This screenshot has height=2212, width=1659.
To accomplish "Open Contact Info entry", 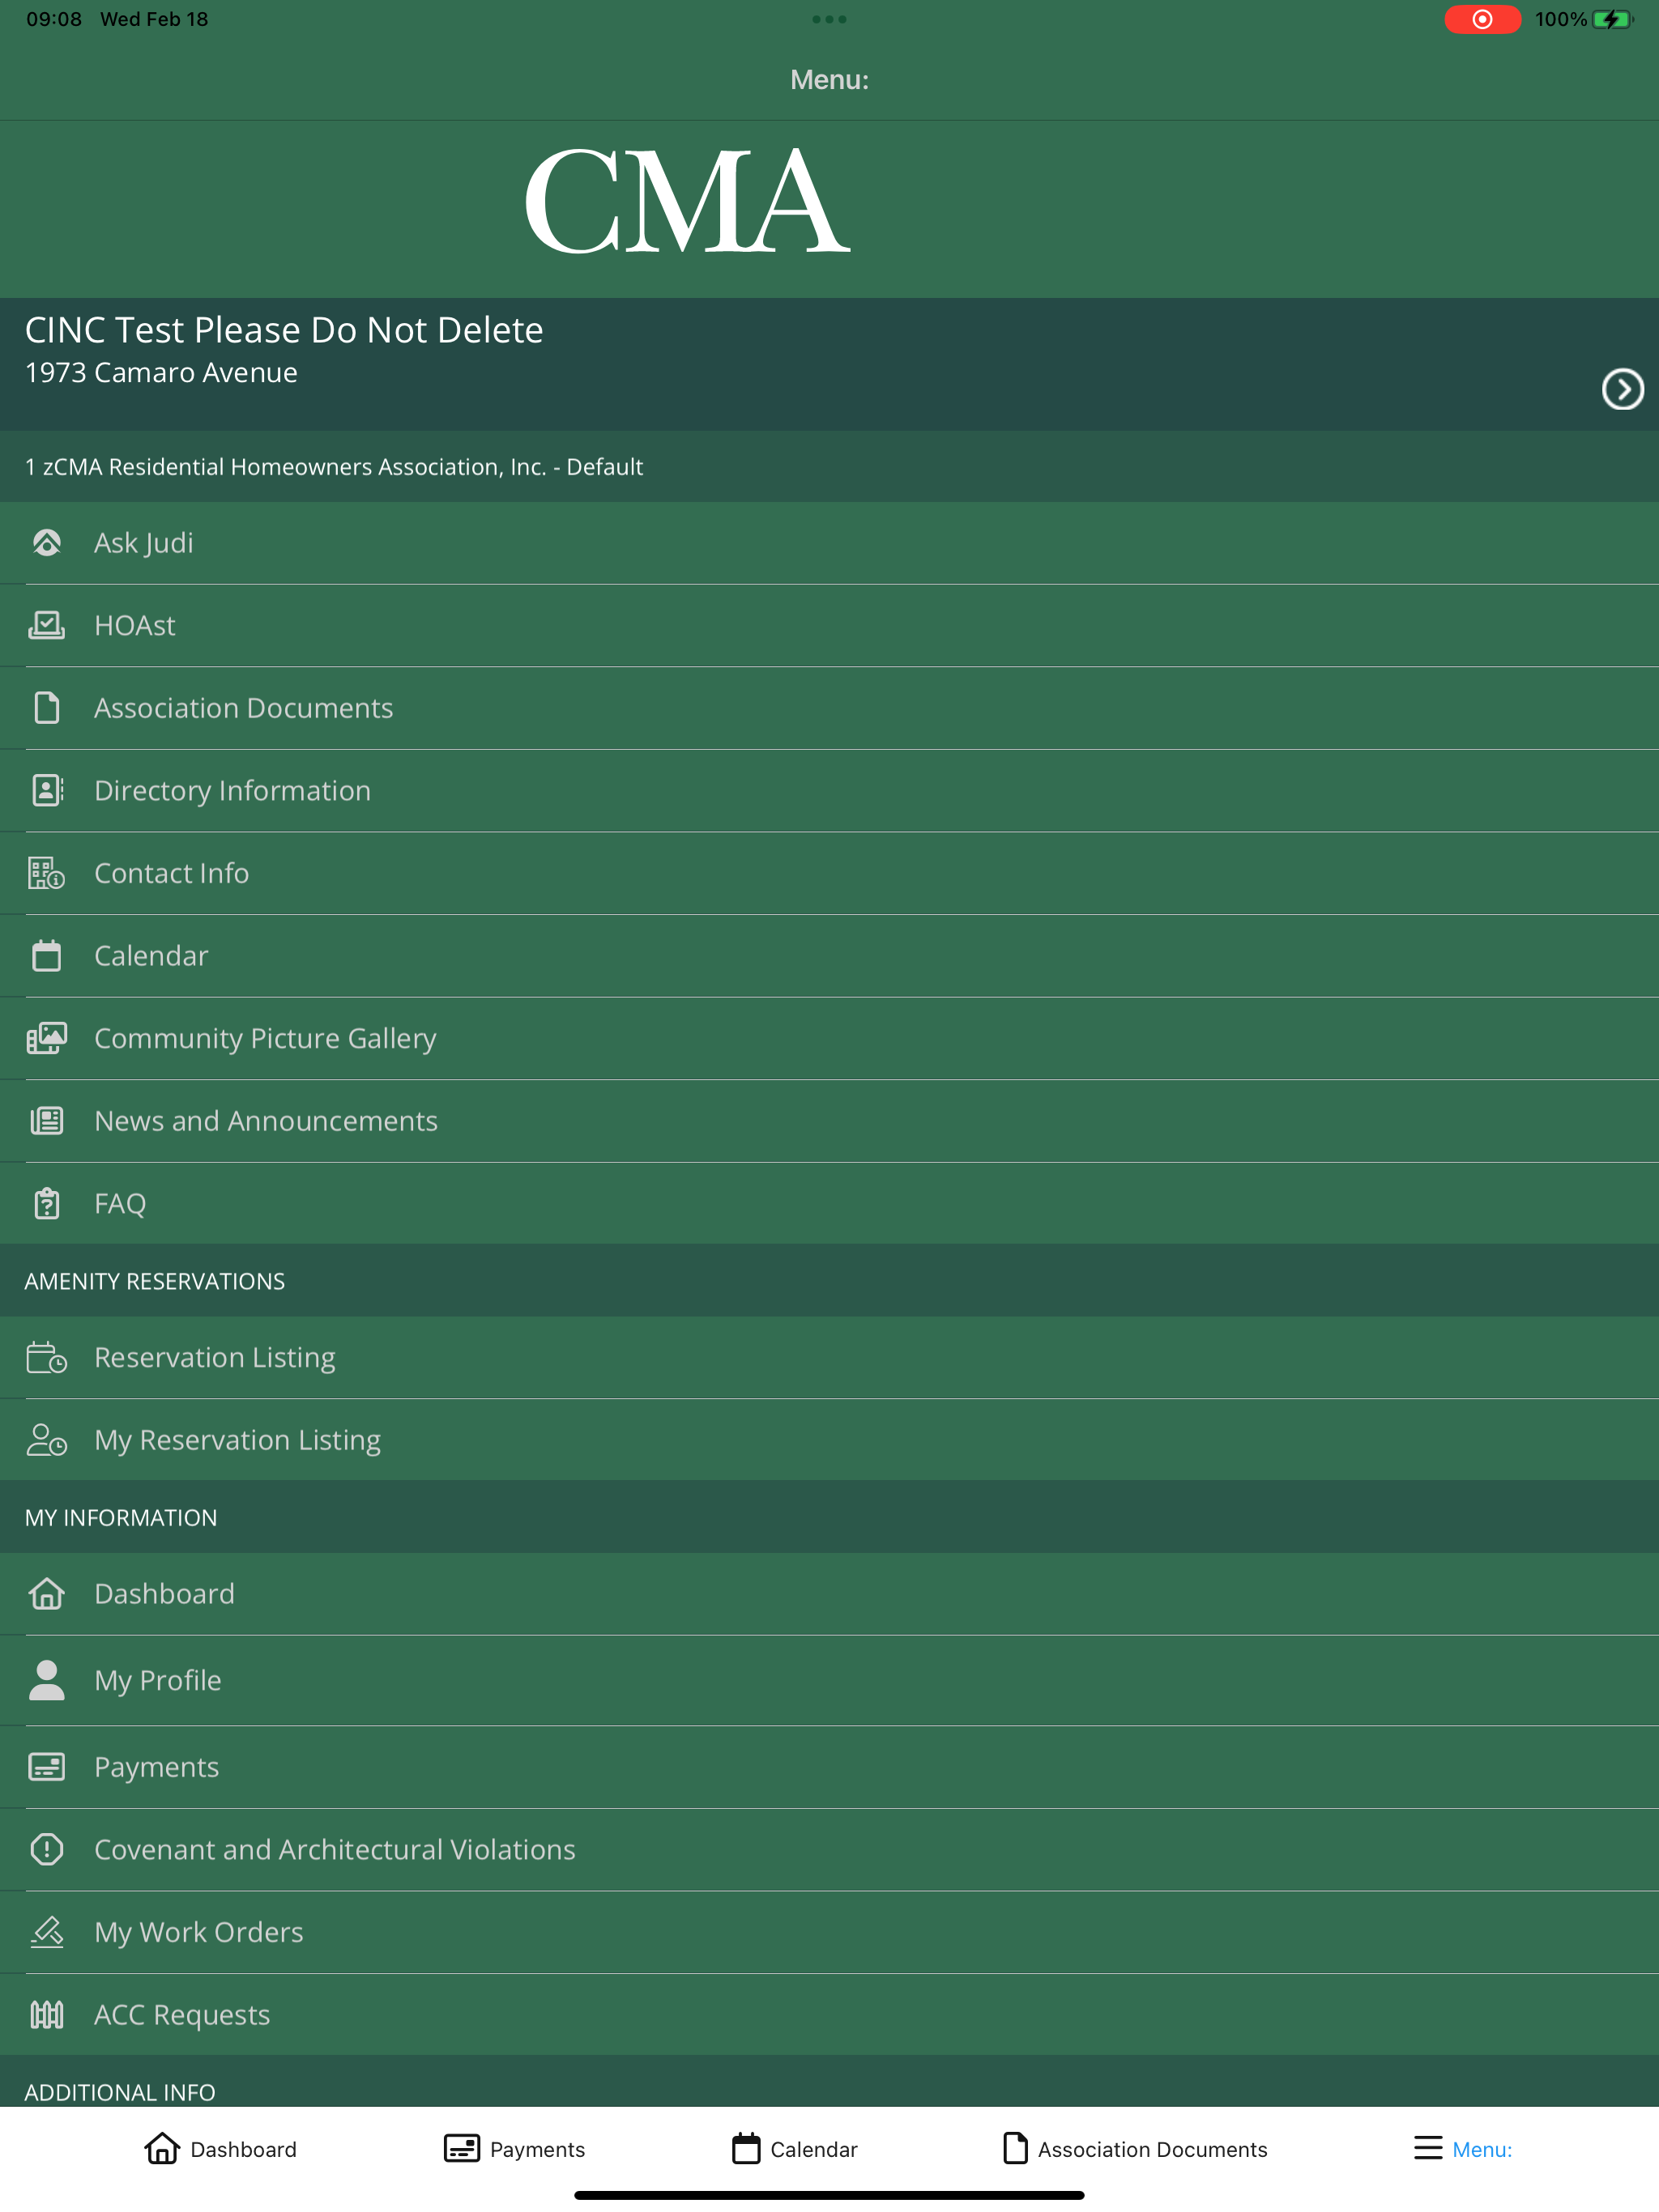I will [x=829, y=873].
